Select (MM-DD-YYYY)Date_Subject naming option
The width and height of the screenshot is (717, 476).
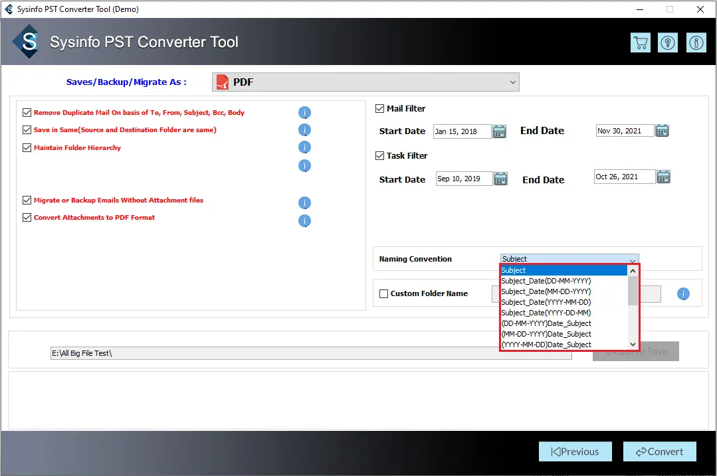pos(546,334)
